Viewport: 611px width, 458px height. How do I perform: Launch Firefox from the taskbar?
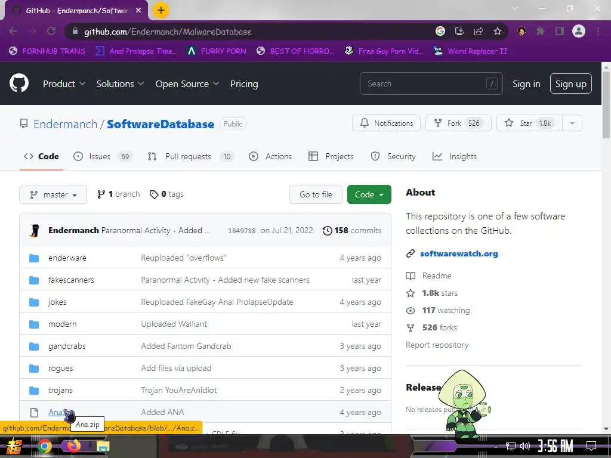(x=73, y=446)
